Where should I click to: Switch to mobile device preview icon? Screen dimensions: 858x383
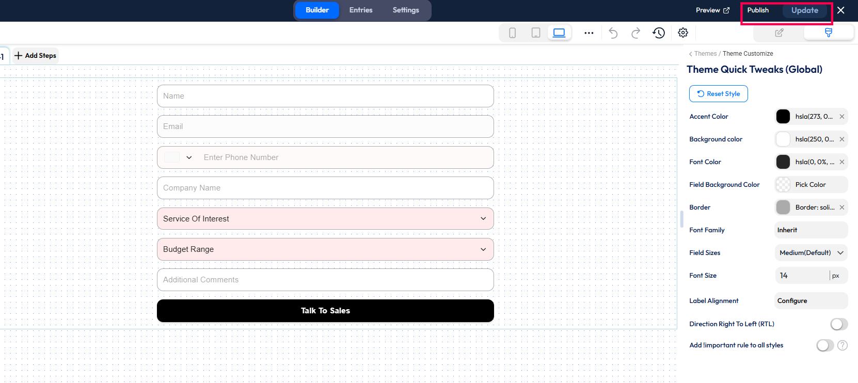pyautogui.click(x=512, y=33)
